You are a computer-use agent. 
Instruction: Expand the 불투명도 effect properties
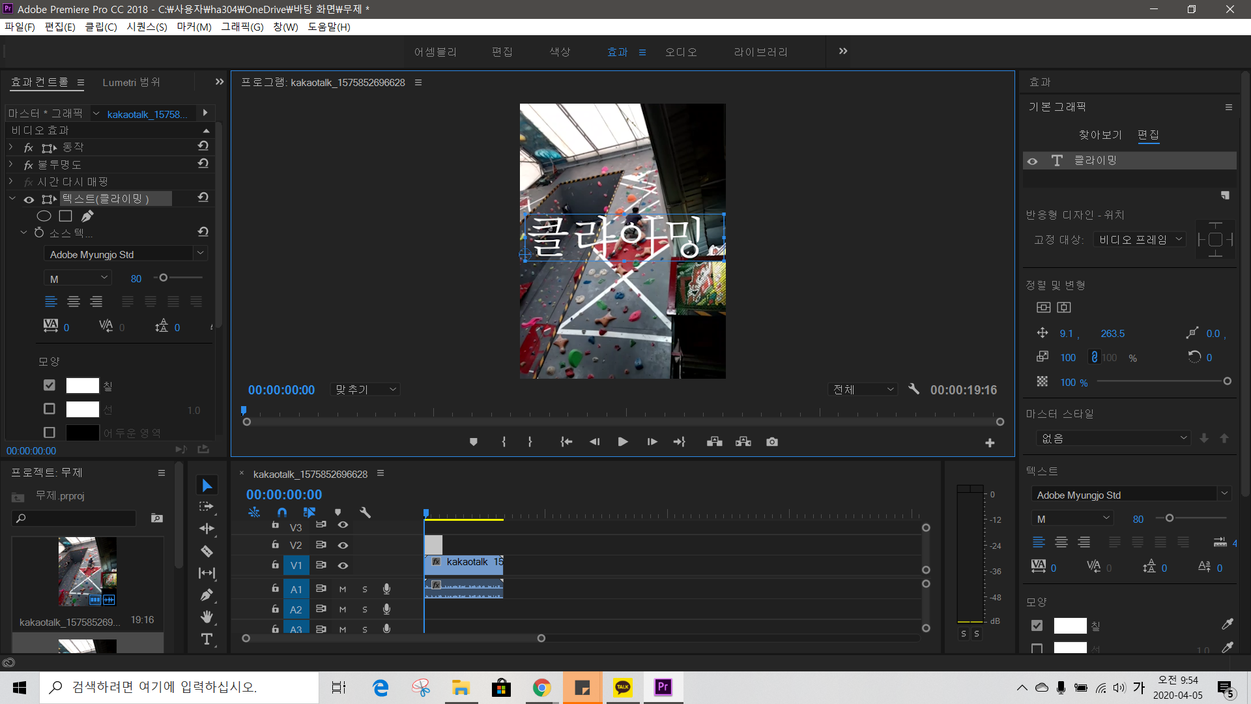point(11,164)
